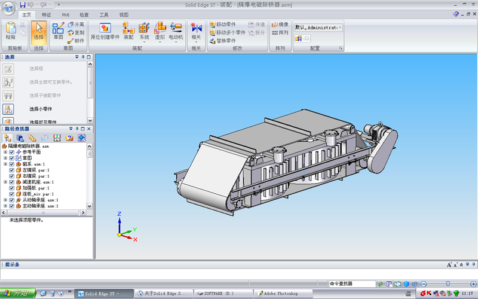
Task: Switch to the 视图 (View) ribbon tab
Action: click(124, 14)
